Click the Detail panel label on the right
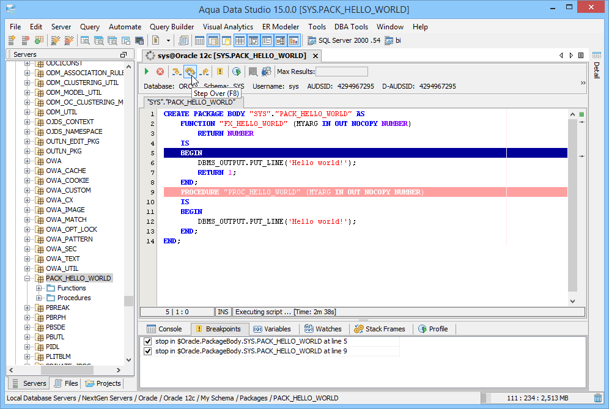 click(x=597, y=70)
